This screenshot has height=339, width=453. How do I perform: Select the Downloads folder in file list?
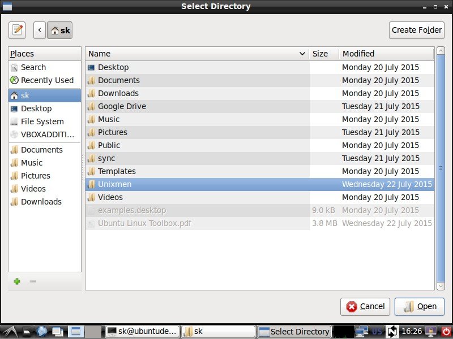click(x=260, y=93)
